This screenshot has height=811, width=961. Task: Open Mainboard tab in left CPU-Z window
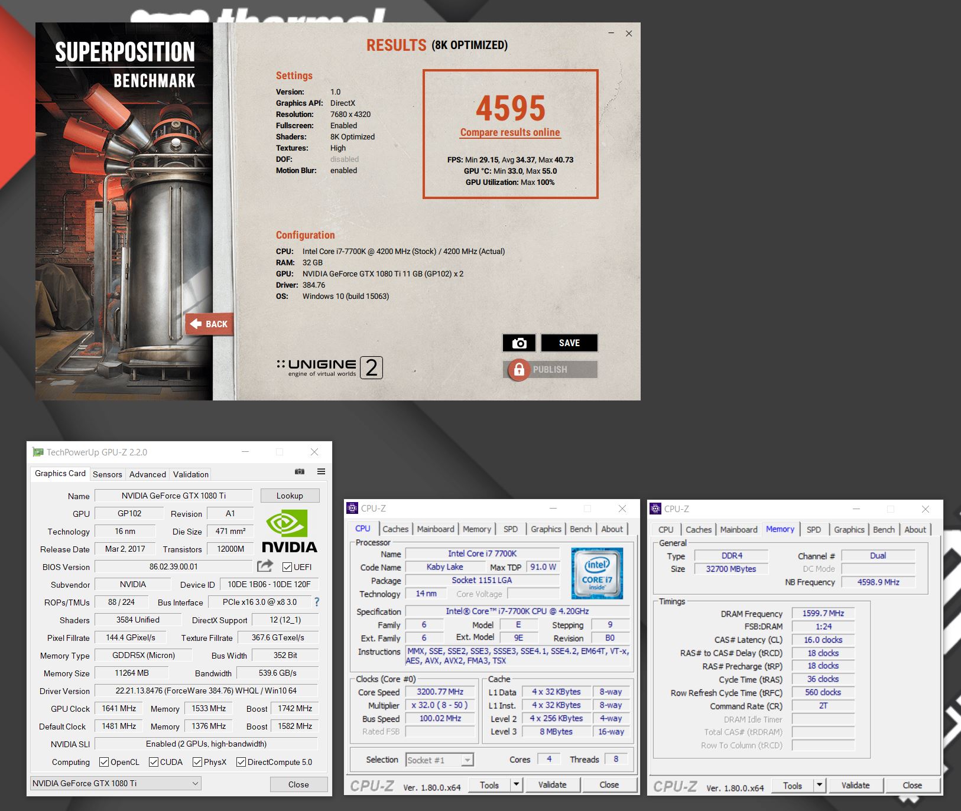point(436,529)
